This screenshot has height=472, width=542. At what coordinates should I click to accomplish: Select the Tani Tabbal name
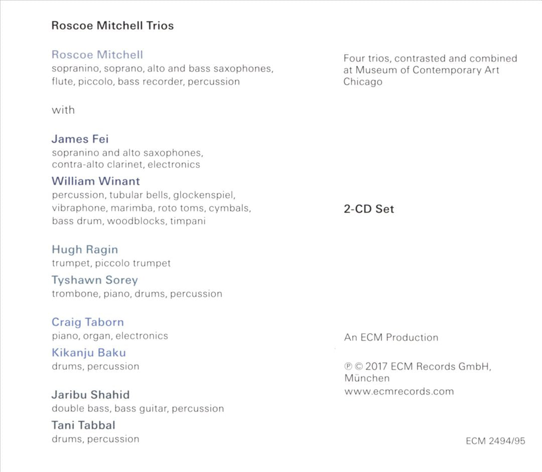83,425
